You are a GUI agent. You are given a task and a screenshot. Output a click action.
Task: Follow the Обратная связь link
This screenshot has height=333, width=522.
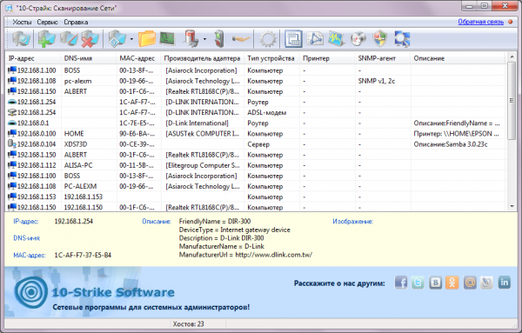pyautogui.click(x=481, y=22)
